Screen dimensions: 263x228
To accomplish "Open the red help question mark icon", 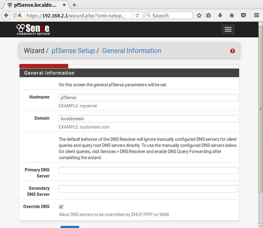I will point(232,51).
